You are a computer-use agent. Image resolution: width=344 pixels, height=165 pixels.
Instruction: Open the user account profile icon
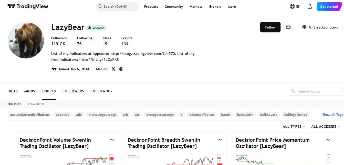coord(310,7)
